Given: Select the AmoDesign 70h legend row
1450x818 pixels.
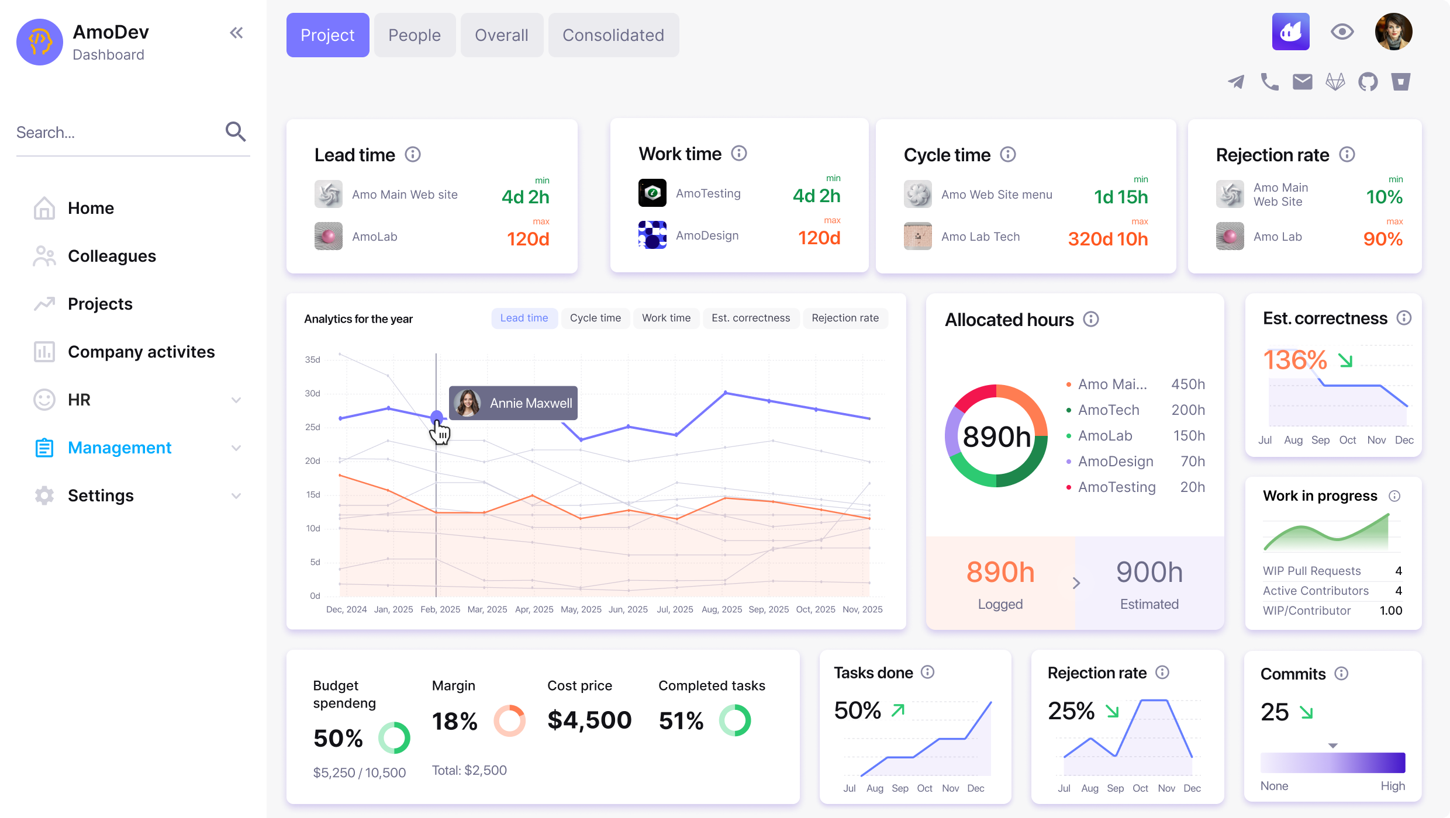Looking at the screenshot, I should click(1135, 462).
